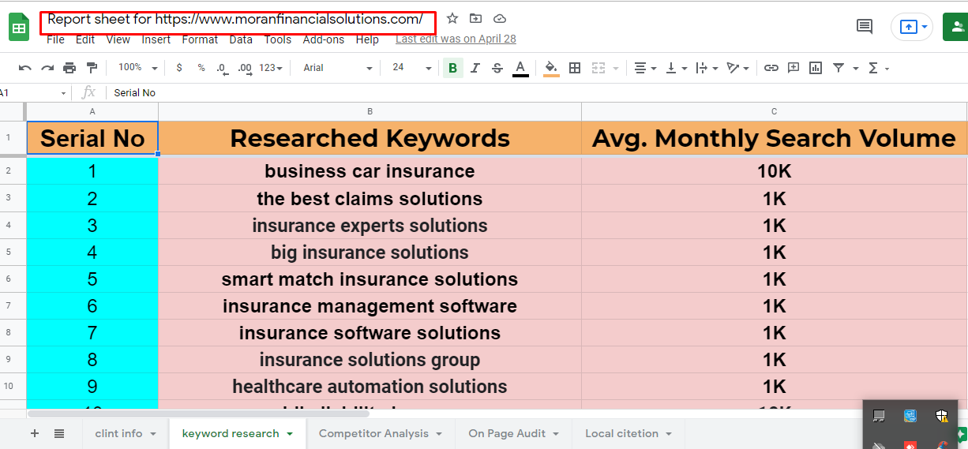Click the green Share button

coord(955,27)
